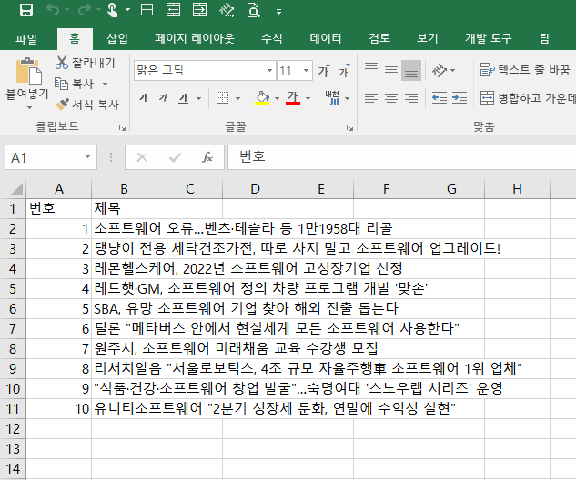Viewport: 576px width, 480px height.
Task: Open borders dropdown arrow
Action: [237, 98]
